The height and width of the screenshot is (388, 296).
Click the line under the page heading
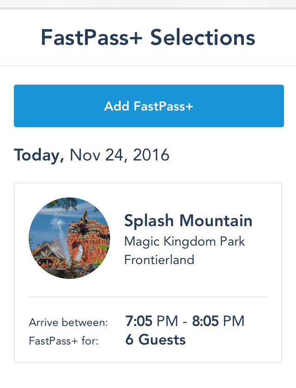pyautogui.click(x=148, y=66)
